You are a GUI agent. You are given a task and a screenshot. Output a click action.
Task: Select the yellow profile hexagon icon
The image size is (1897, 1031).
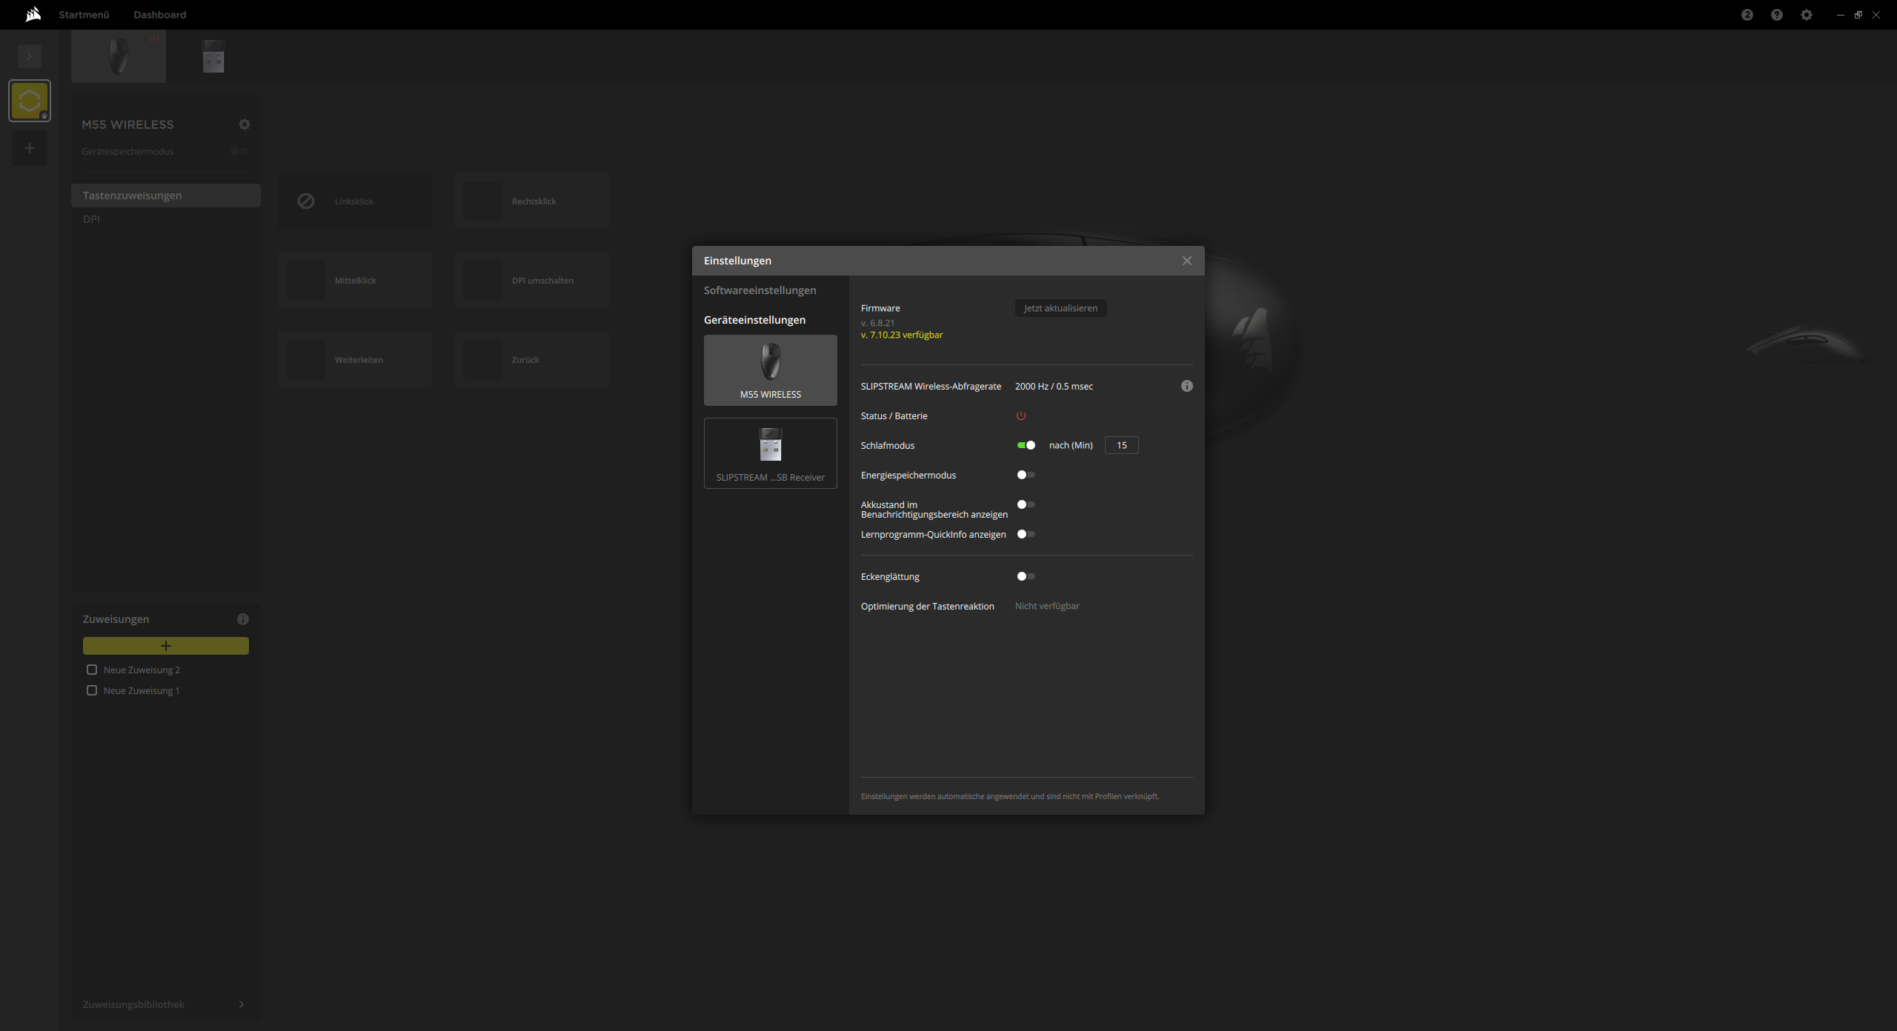(x=30, y=101)
